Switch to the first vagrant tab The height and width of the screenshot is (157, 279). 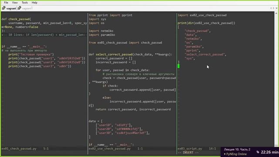(9, 8)
